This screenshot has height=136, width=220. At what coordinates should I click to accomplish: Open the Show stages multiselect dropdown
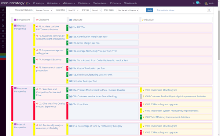pos(128,10)
